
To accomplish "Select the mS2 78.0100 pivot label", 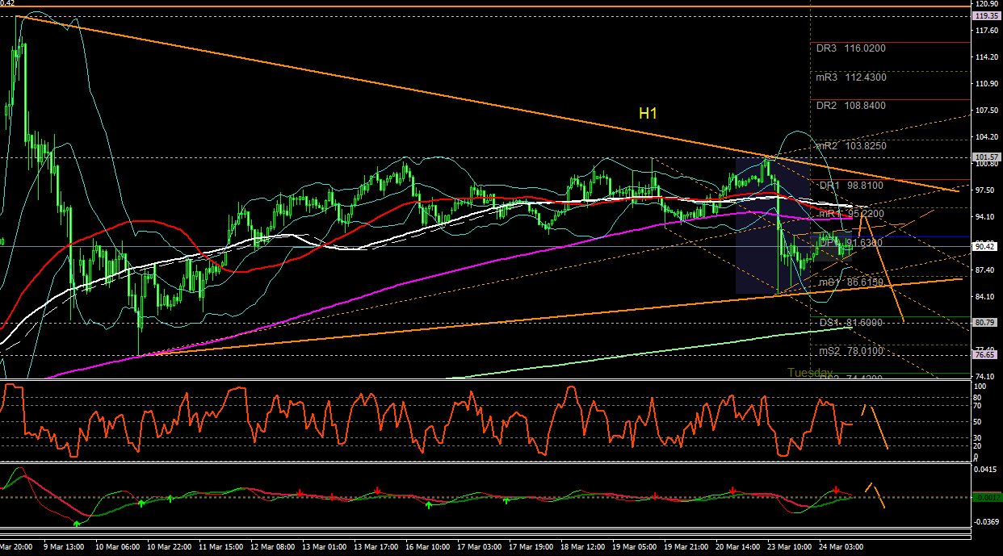I will coord(852,351).
